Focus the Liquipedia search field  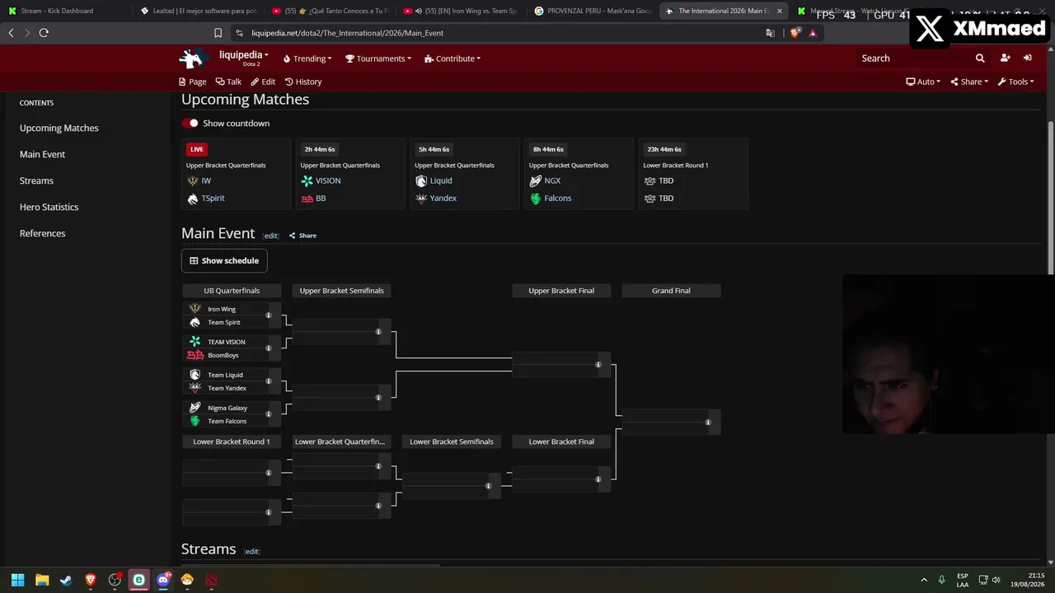913,58
